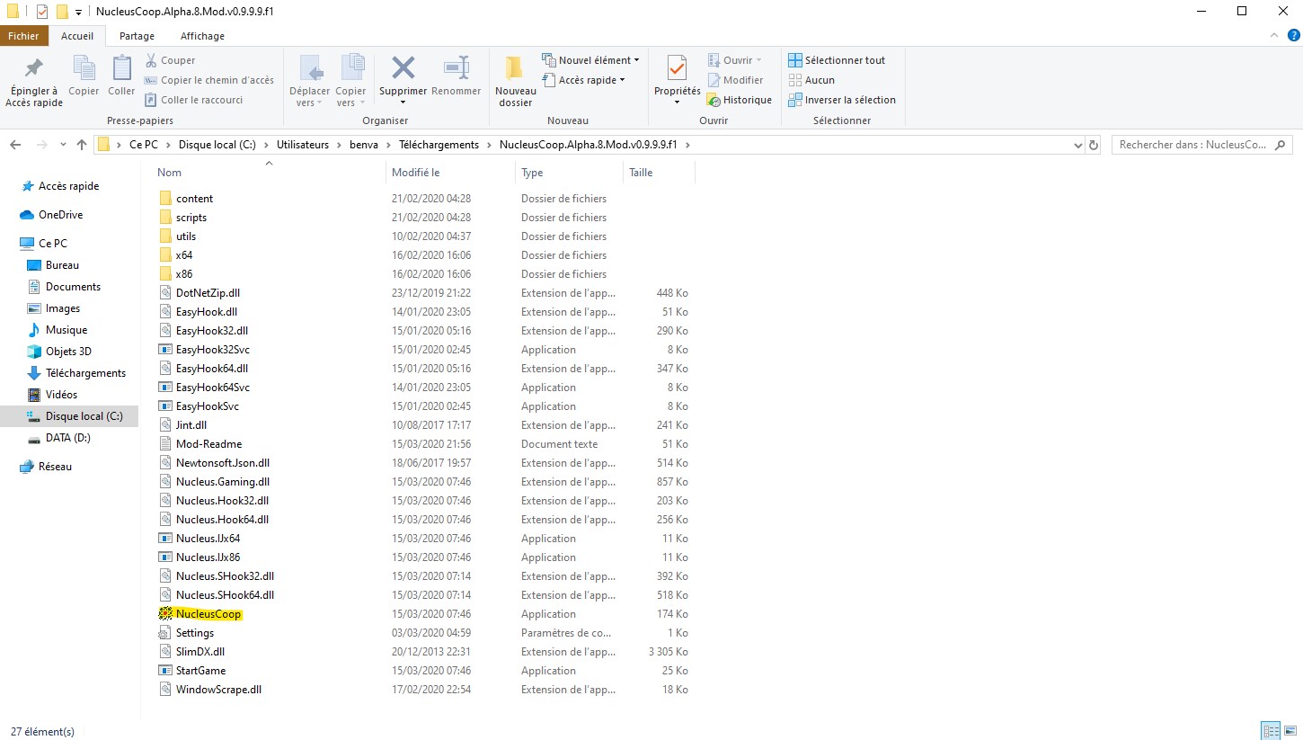1303x740 pixels.
Task: Open the Fichier menu tab
Action: pos(24,36)
